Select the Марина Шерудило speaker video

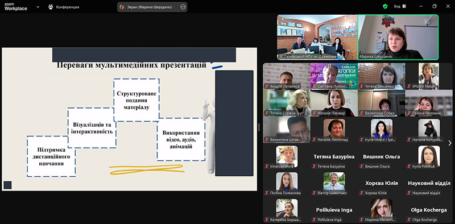click(x=398, y=37)
